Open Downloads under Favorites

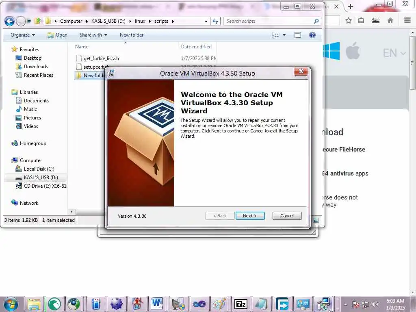[x=36, y=66]
